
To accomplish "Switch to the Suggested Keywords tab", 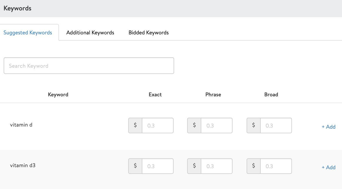I will click(x=28, y=33).
